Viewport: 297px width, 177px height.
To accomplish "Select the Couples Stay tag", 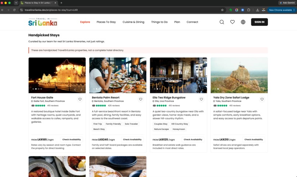I will tap(161, 124).
